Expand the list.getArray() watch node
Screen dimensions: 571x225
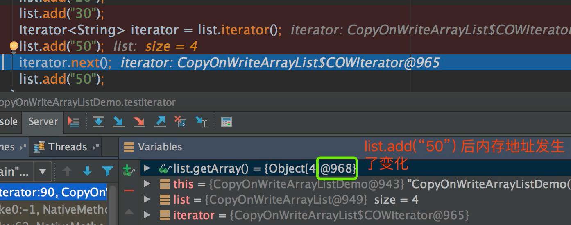[147, 168]
